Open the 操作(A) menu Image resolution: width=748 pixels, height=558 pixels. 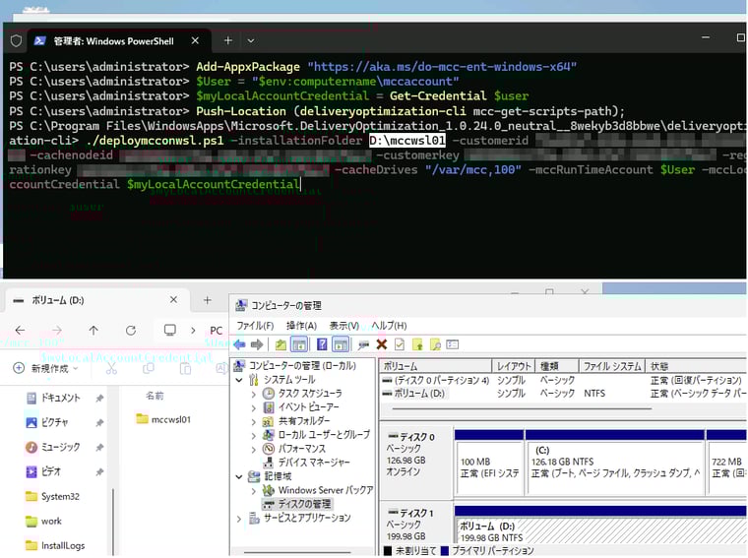tap(301, 326)
